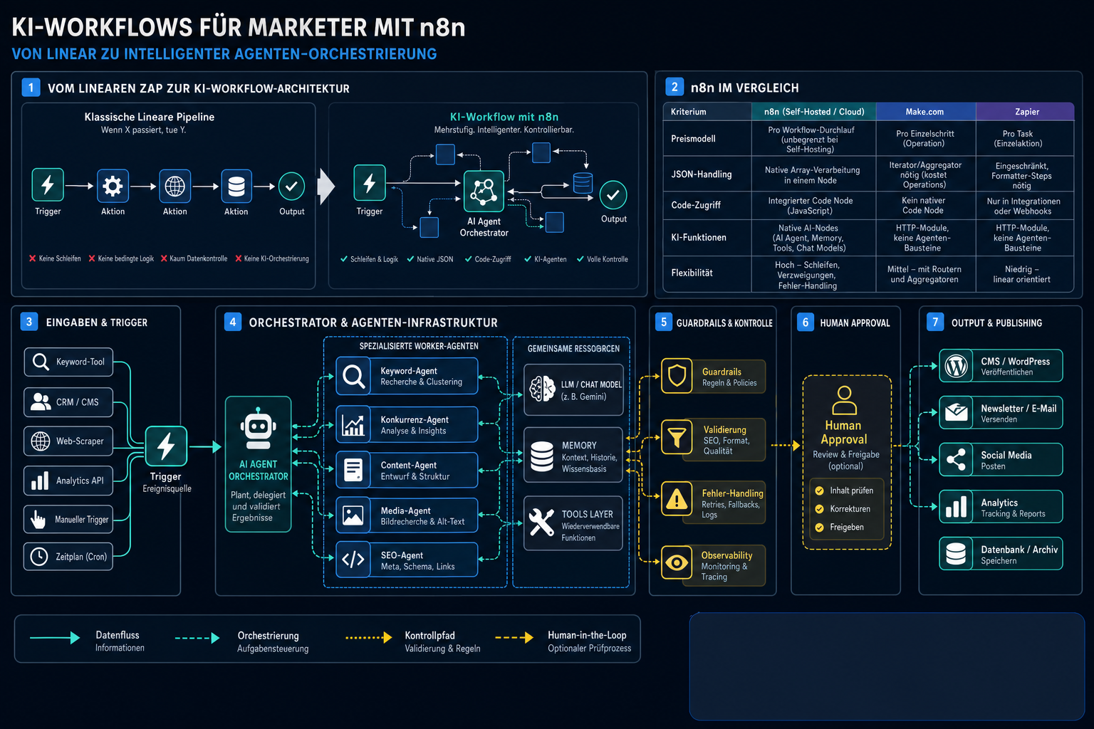
Task: Click the 'Volle Kontrolle' green check label
Action: point(603,259)
